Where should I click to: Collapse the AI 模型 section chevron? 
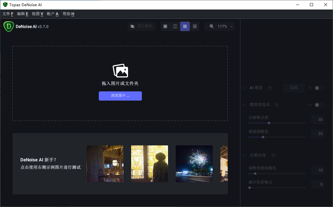tap(245, 88)
